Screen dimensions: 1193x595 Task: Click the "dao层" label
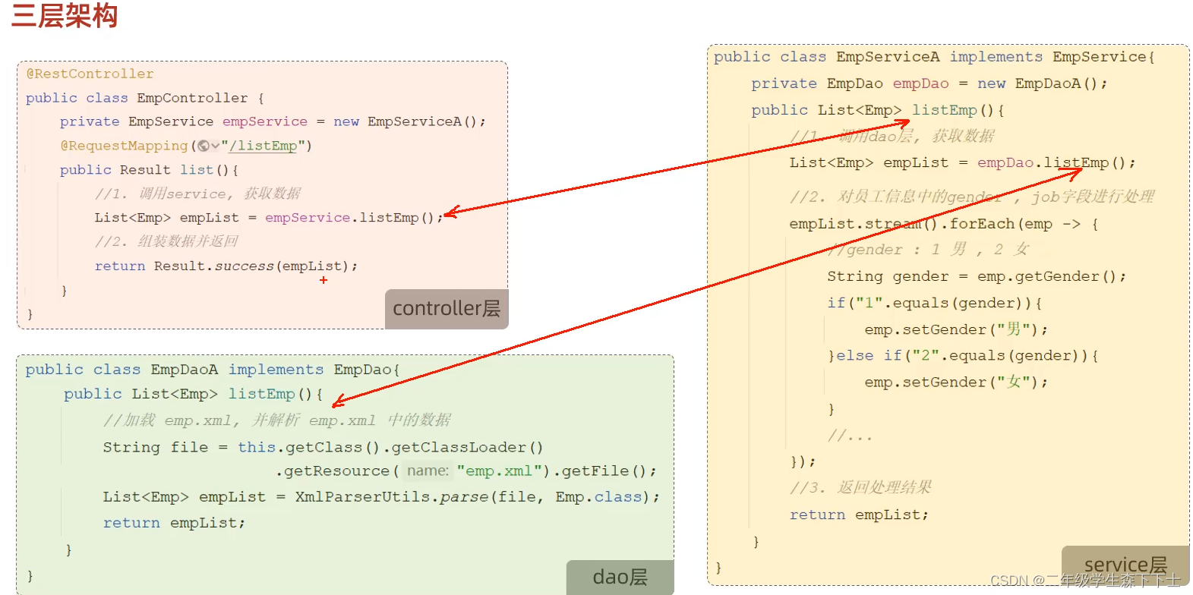coord(620,578)
